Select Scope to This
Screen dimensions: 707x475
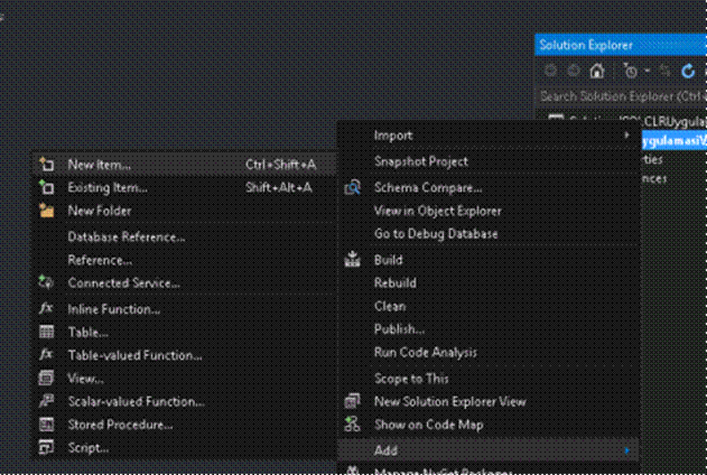tap(411, 378)
